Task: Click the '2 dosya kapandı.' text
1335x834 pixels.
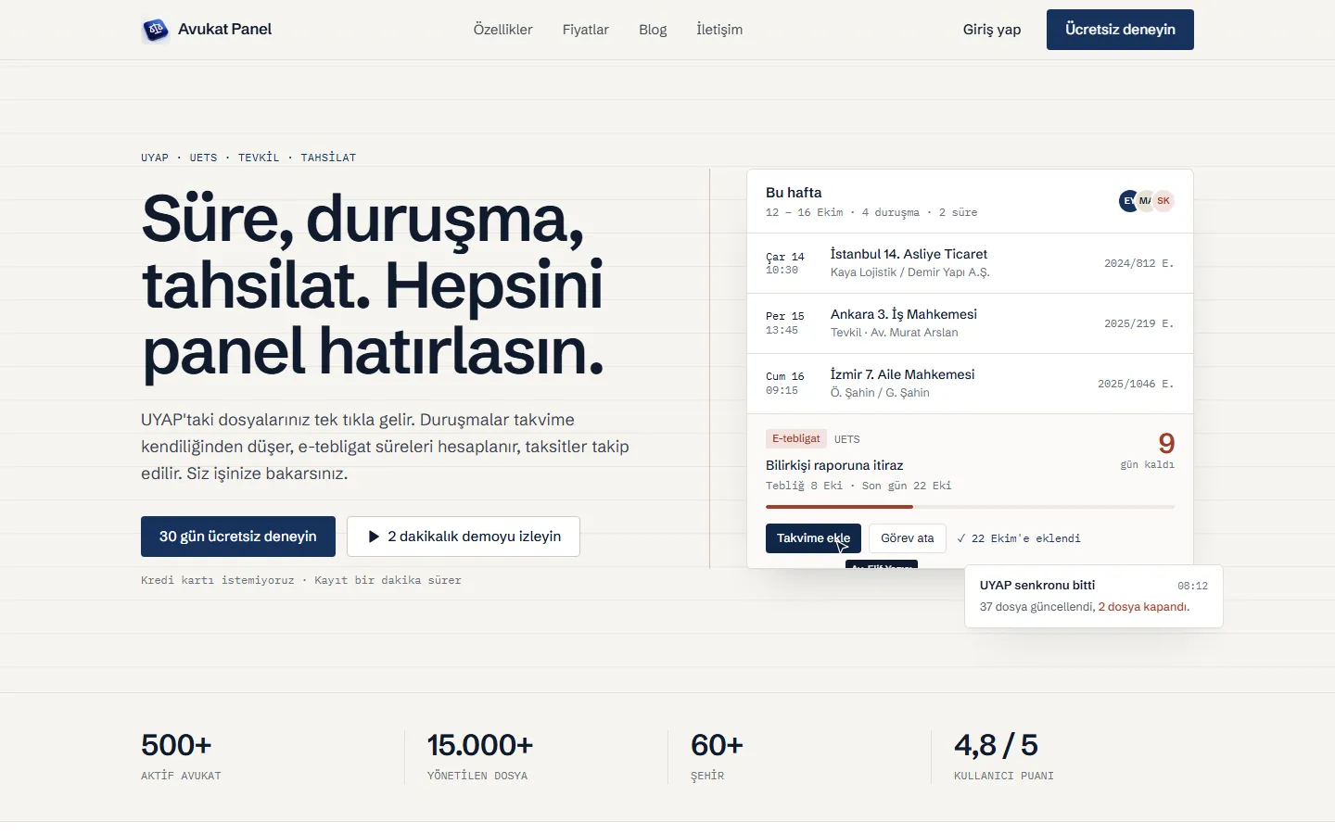Action: (1144, 607)
